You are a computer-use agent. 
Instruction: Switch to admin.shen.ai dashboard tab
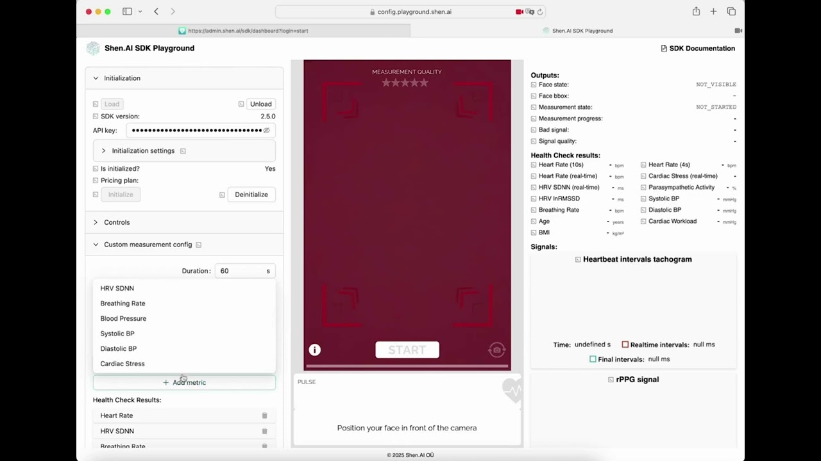click(x=243, y=31)
